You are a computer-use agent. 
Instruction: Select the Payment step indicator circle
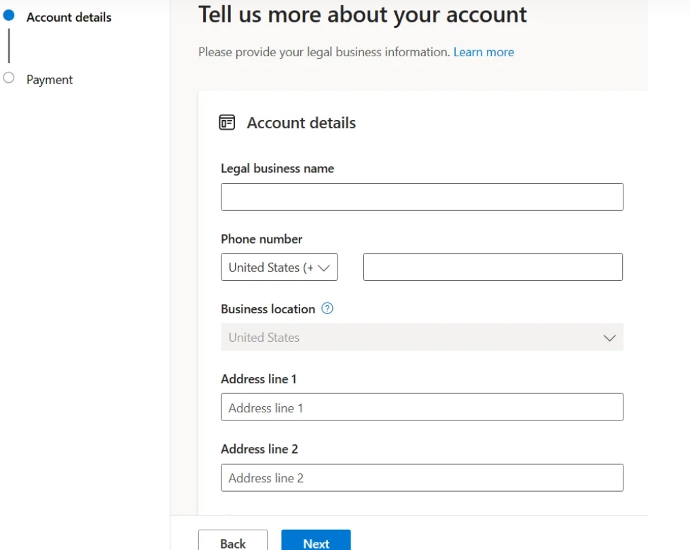point(9,78)
